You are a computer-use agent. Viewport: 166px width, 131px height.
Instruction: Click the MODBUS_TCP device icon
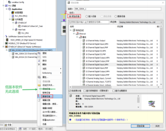(x=6, y=43)
